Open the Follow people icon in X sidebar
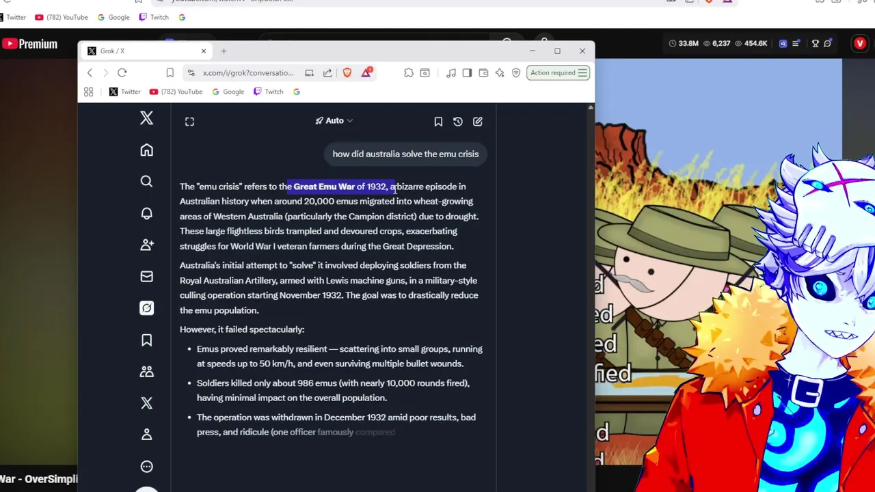This screenshot has width=875, height=492. point(146,245)
